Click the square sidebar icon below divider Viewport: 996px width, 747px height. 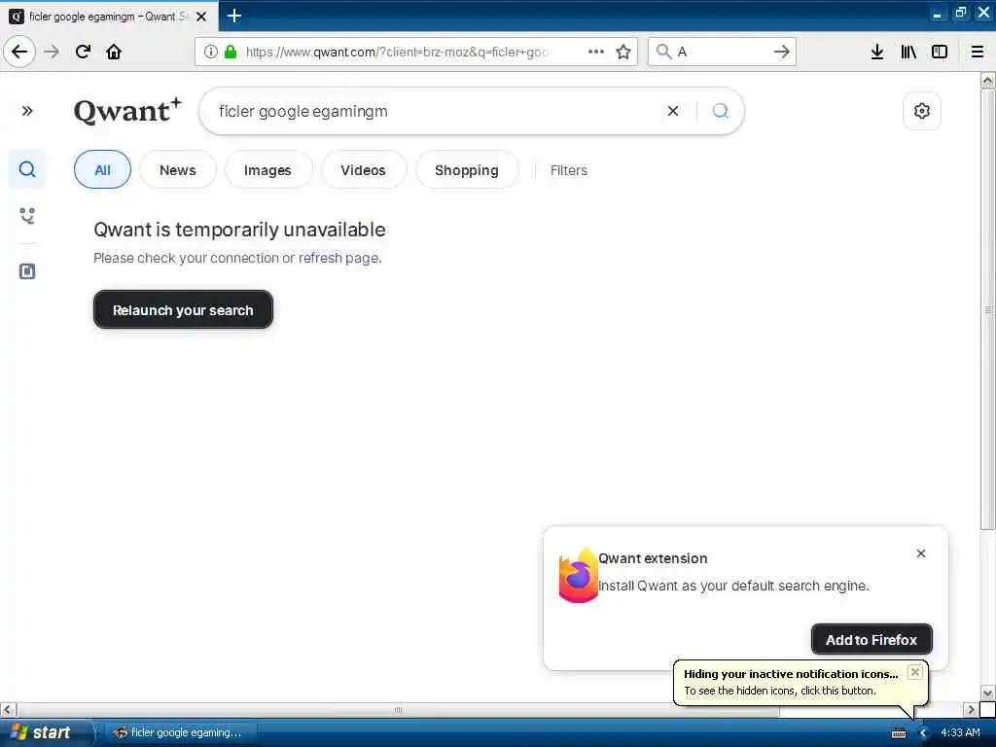tap(27, 271)
